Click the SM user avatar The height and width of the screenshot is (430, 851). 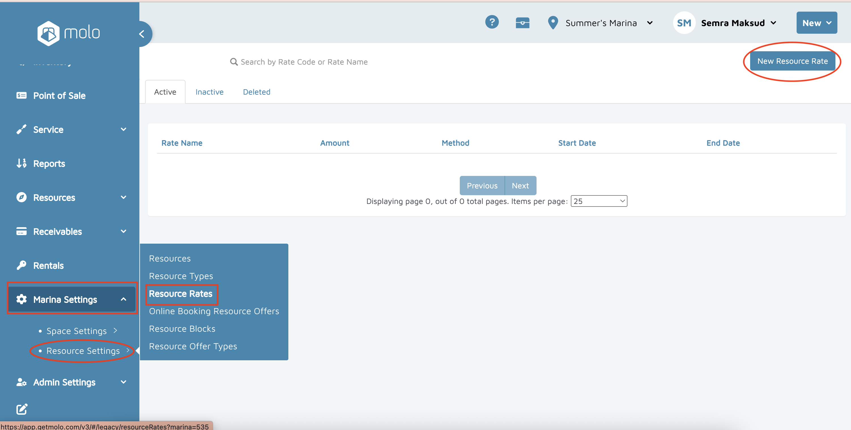point(684,23)
